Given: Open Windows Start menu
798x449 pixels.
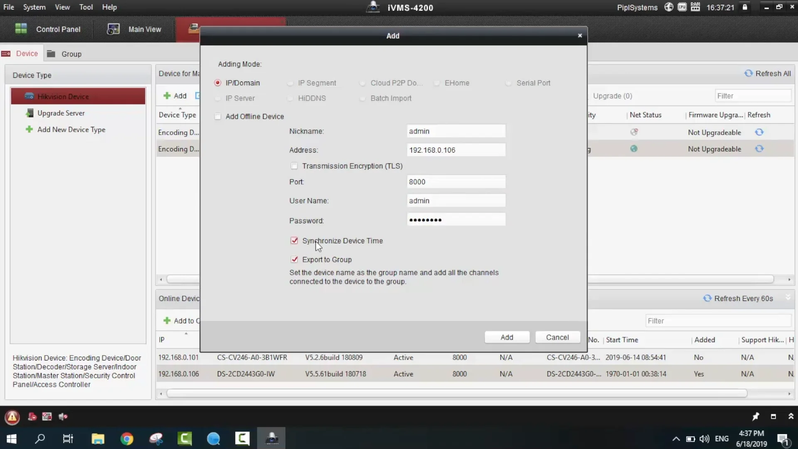Looking at the screenshot, I should [12, 439].
